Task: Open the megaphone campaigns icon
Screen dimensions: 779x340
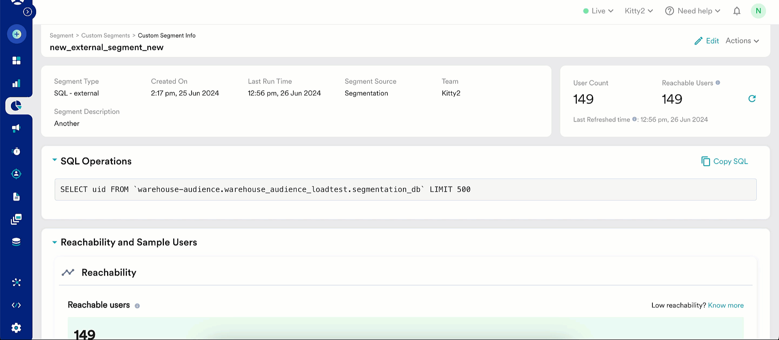Action: (16, 128)
